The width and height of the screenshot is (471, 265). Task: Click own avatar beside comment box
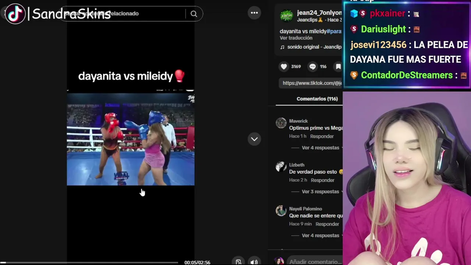[x=280, y=261]
